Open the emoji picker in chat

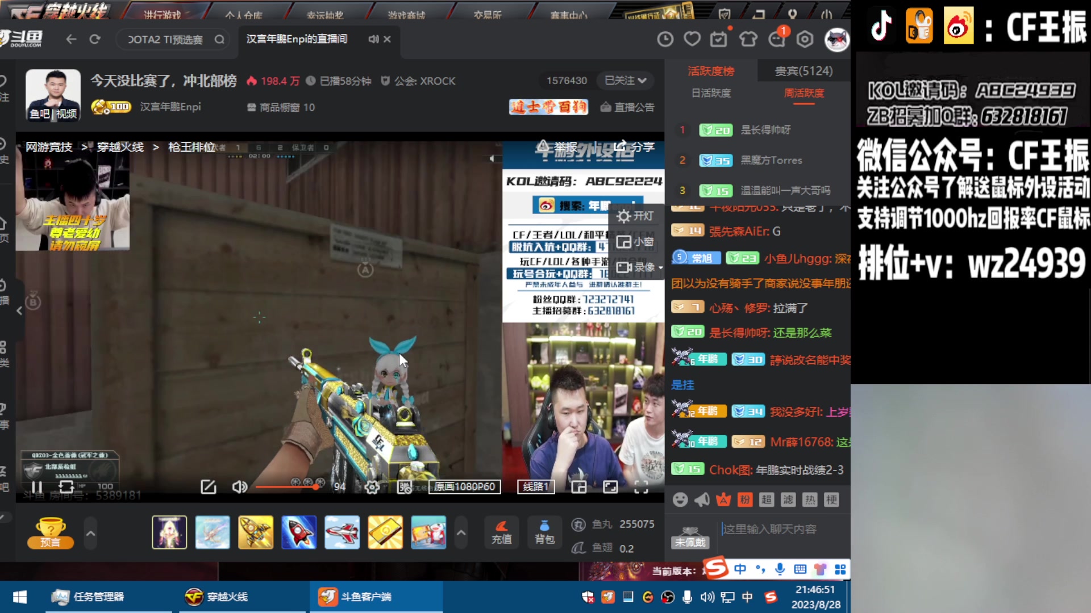tap(680, 499)
